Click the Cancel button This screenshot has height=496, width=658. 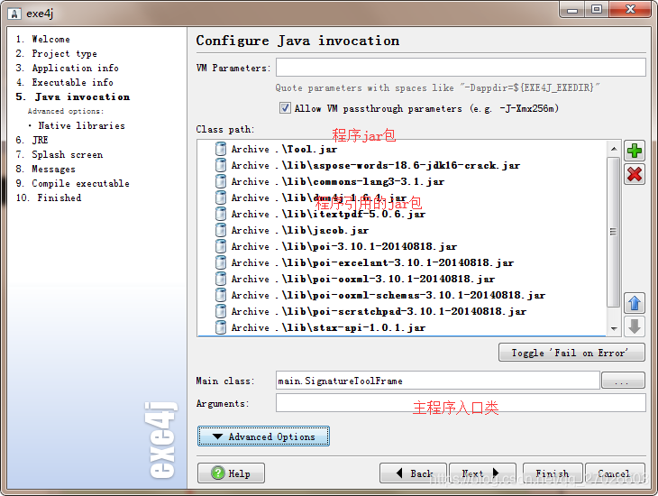pos(615,473)
